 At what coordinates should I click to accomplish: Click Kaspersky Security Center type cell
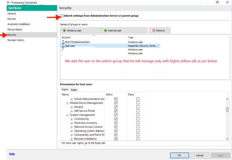tap(143, 46)
